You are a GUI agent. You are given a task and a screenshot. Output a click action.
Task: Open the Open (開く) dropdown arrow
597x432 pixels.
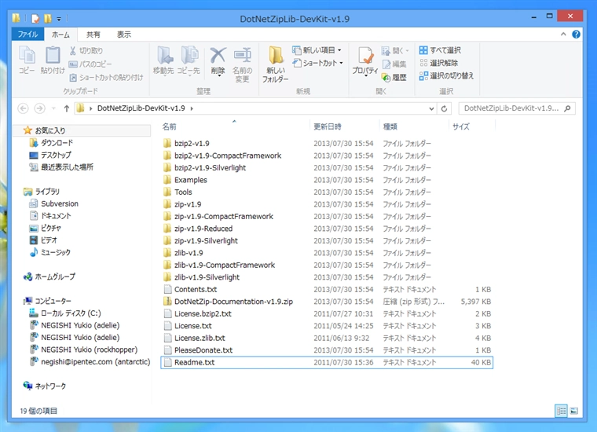[x=408, y=50]
